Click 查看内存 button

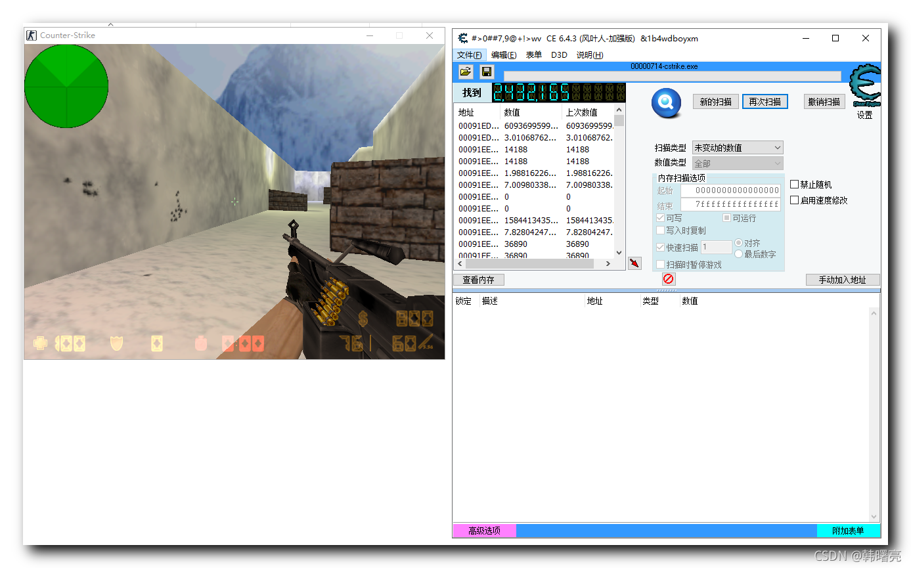[x=478, y=280]
